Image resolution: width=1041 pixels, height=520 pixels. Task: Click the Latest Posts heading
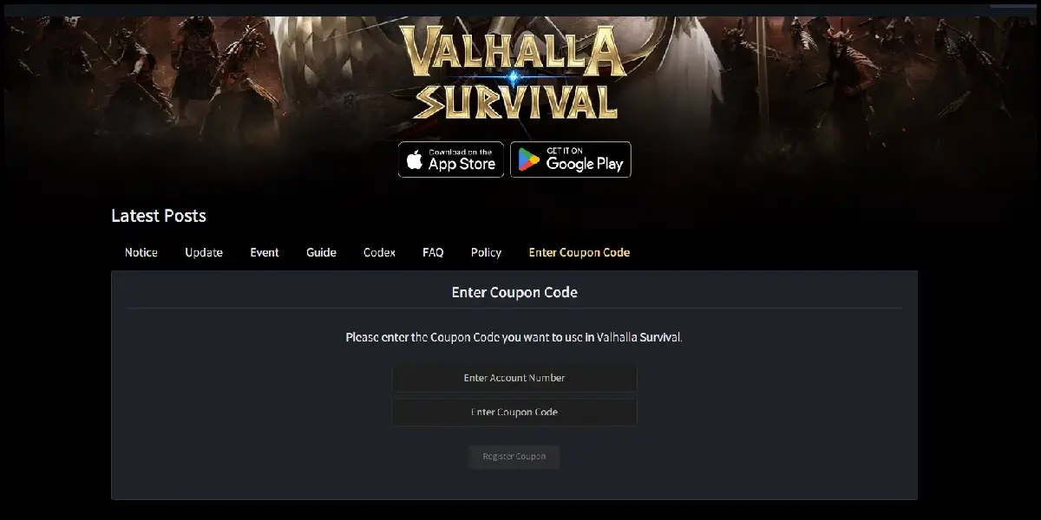(x=159, y=216)
